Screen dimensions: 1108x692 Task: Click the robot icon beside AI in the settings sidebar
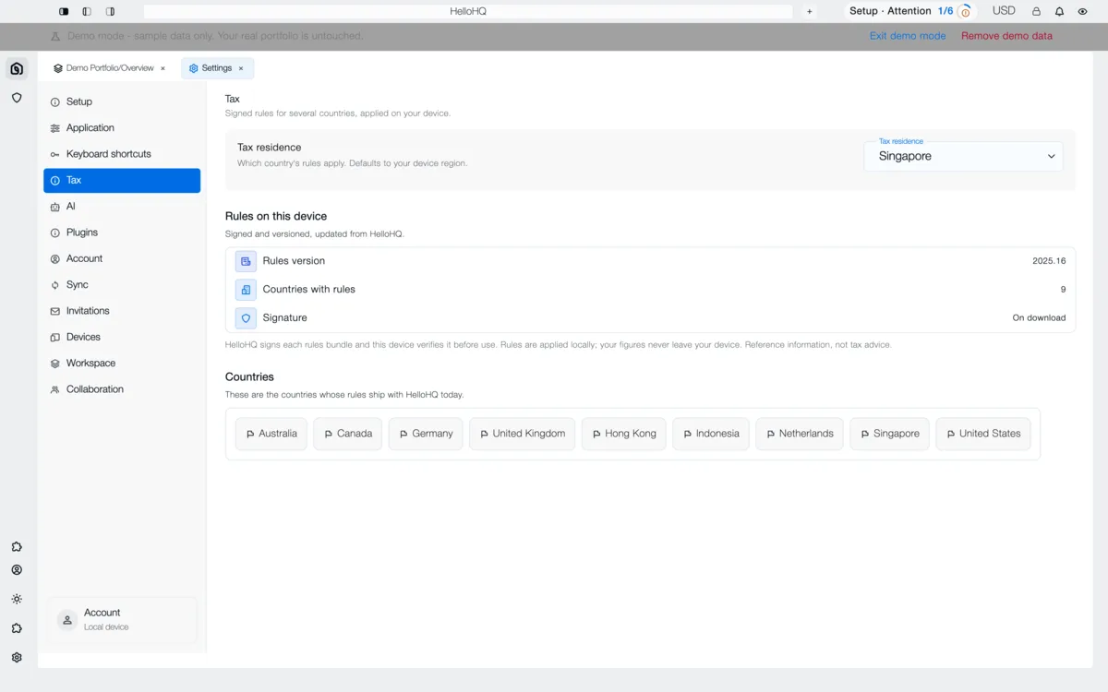pyautogui.click(x=55, y=207)
